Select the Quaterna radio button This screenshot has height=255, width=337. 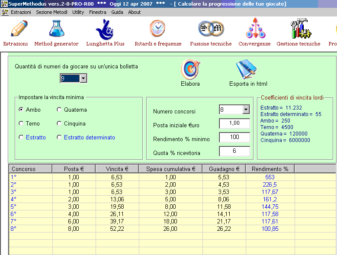click(59, 110)
